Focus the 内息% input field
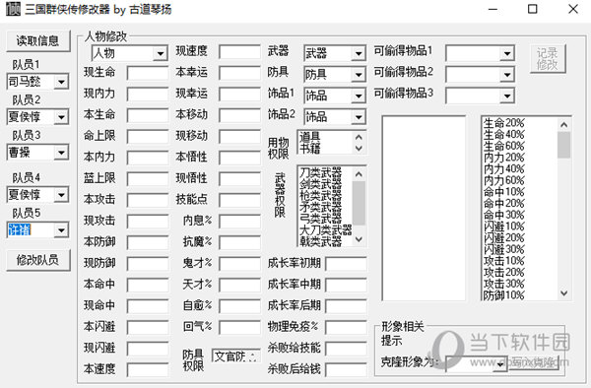The height and width of the screenshot is (388, 591). [239, 222]
